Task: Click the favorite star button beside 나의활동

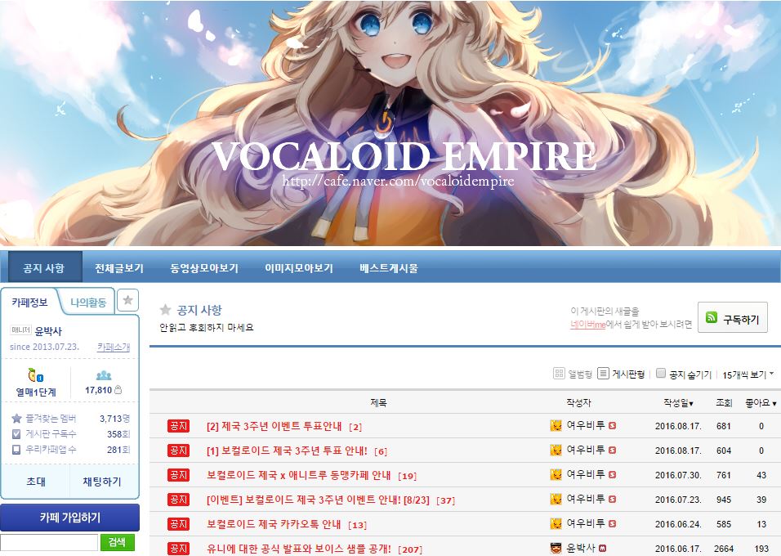Action: pos(127,300)
